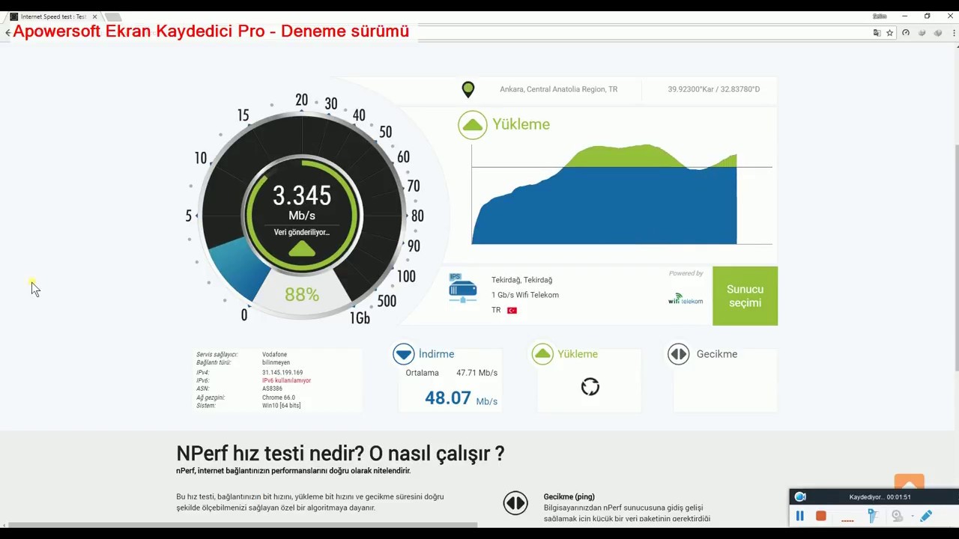Click the browser back arrow

[x=7, y=33]
